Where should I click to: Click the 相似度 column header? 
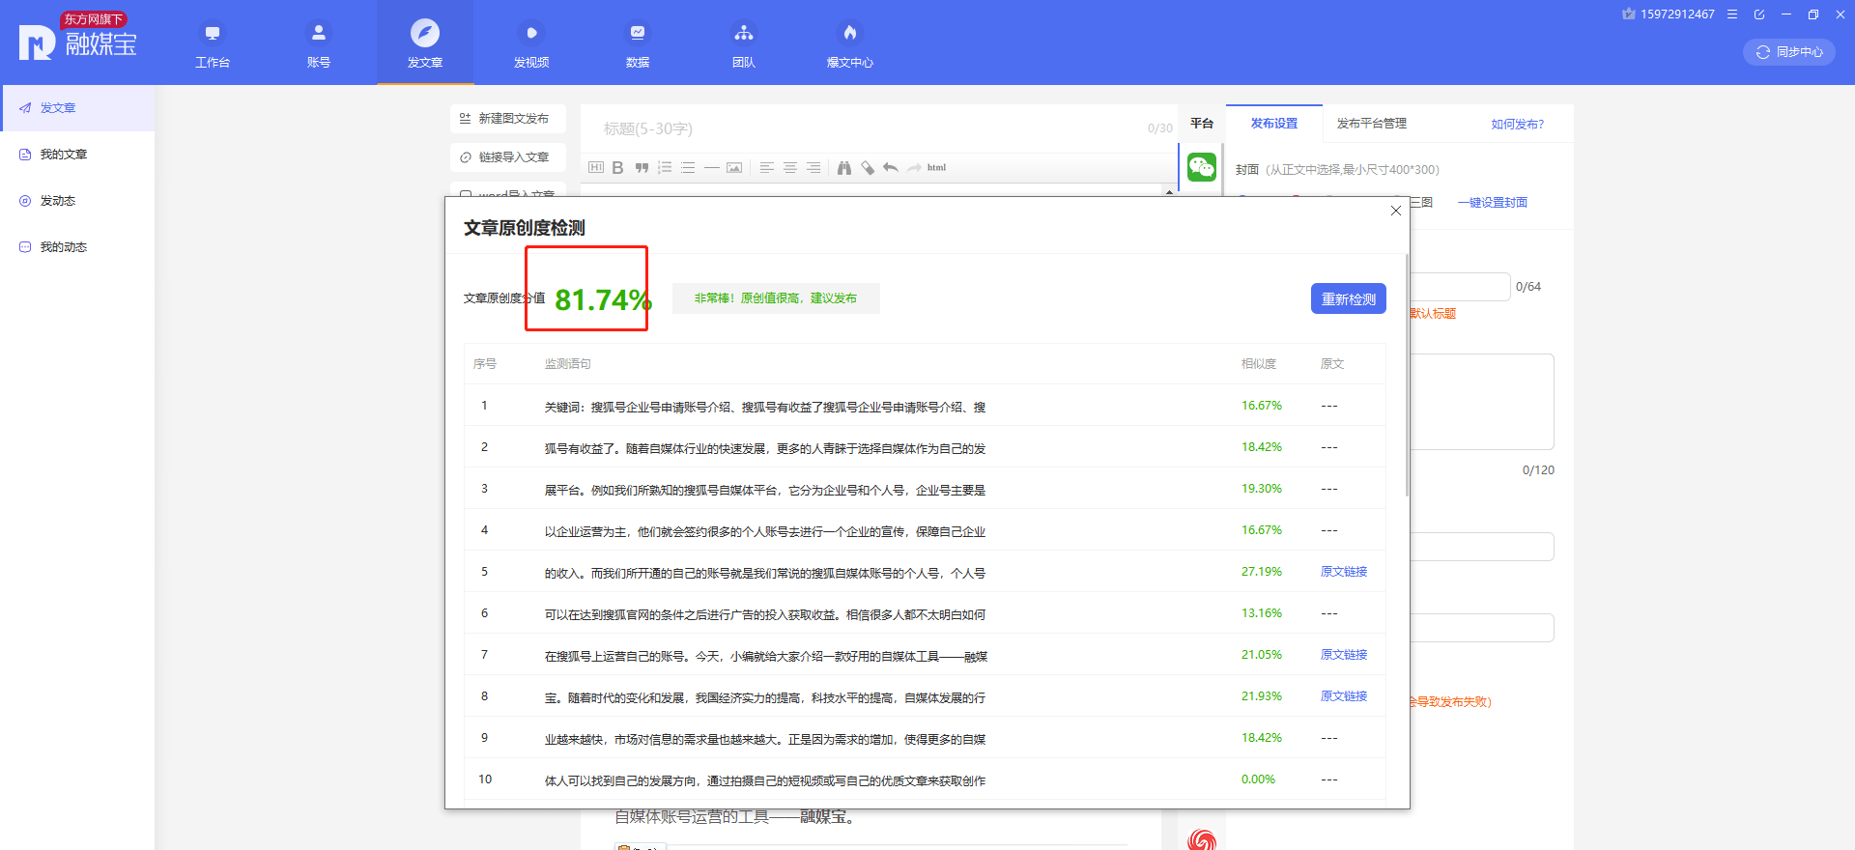1259,364
